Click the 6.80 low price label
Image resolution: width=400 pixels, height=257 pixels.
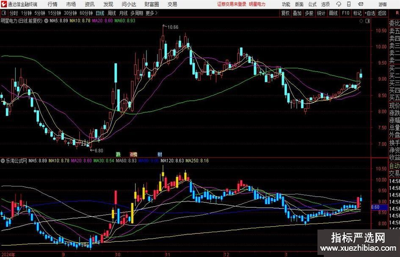[x=99, y=151]
